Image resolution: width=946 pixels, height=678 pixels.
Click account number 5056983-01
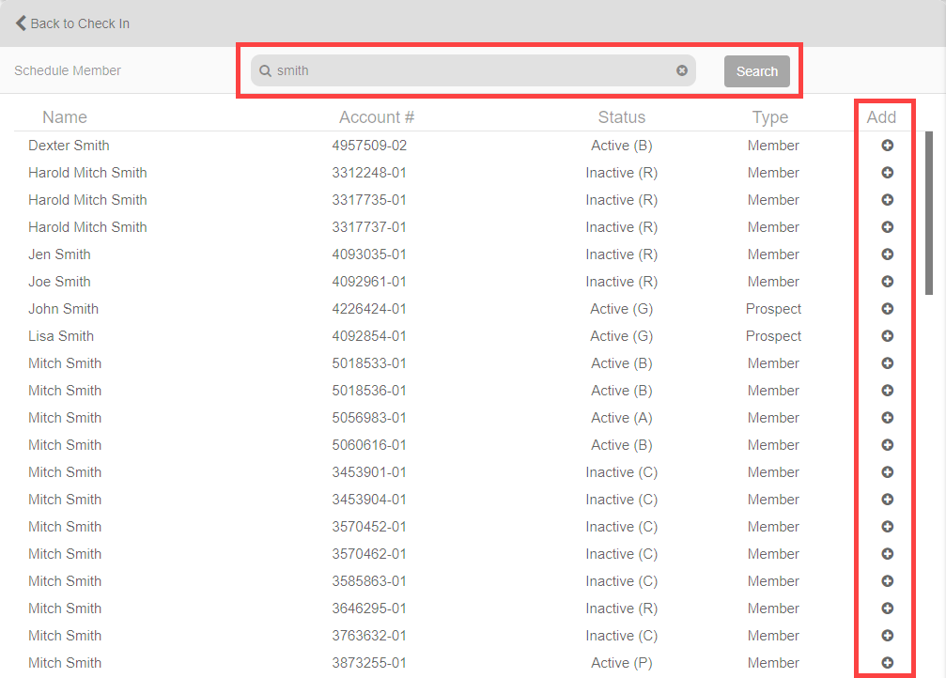369,418
